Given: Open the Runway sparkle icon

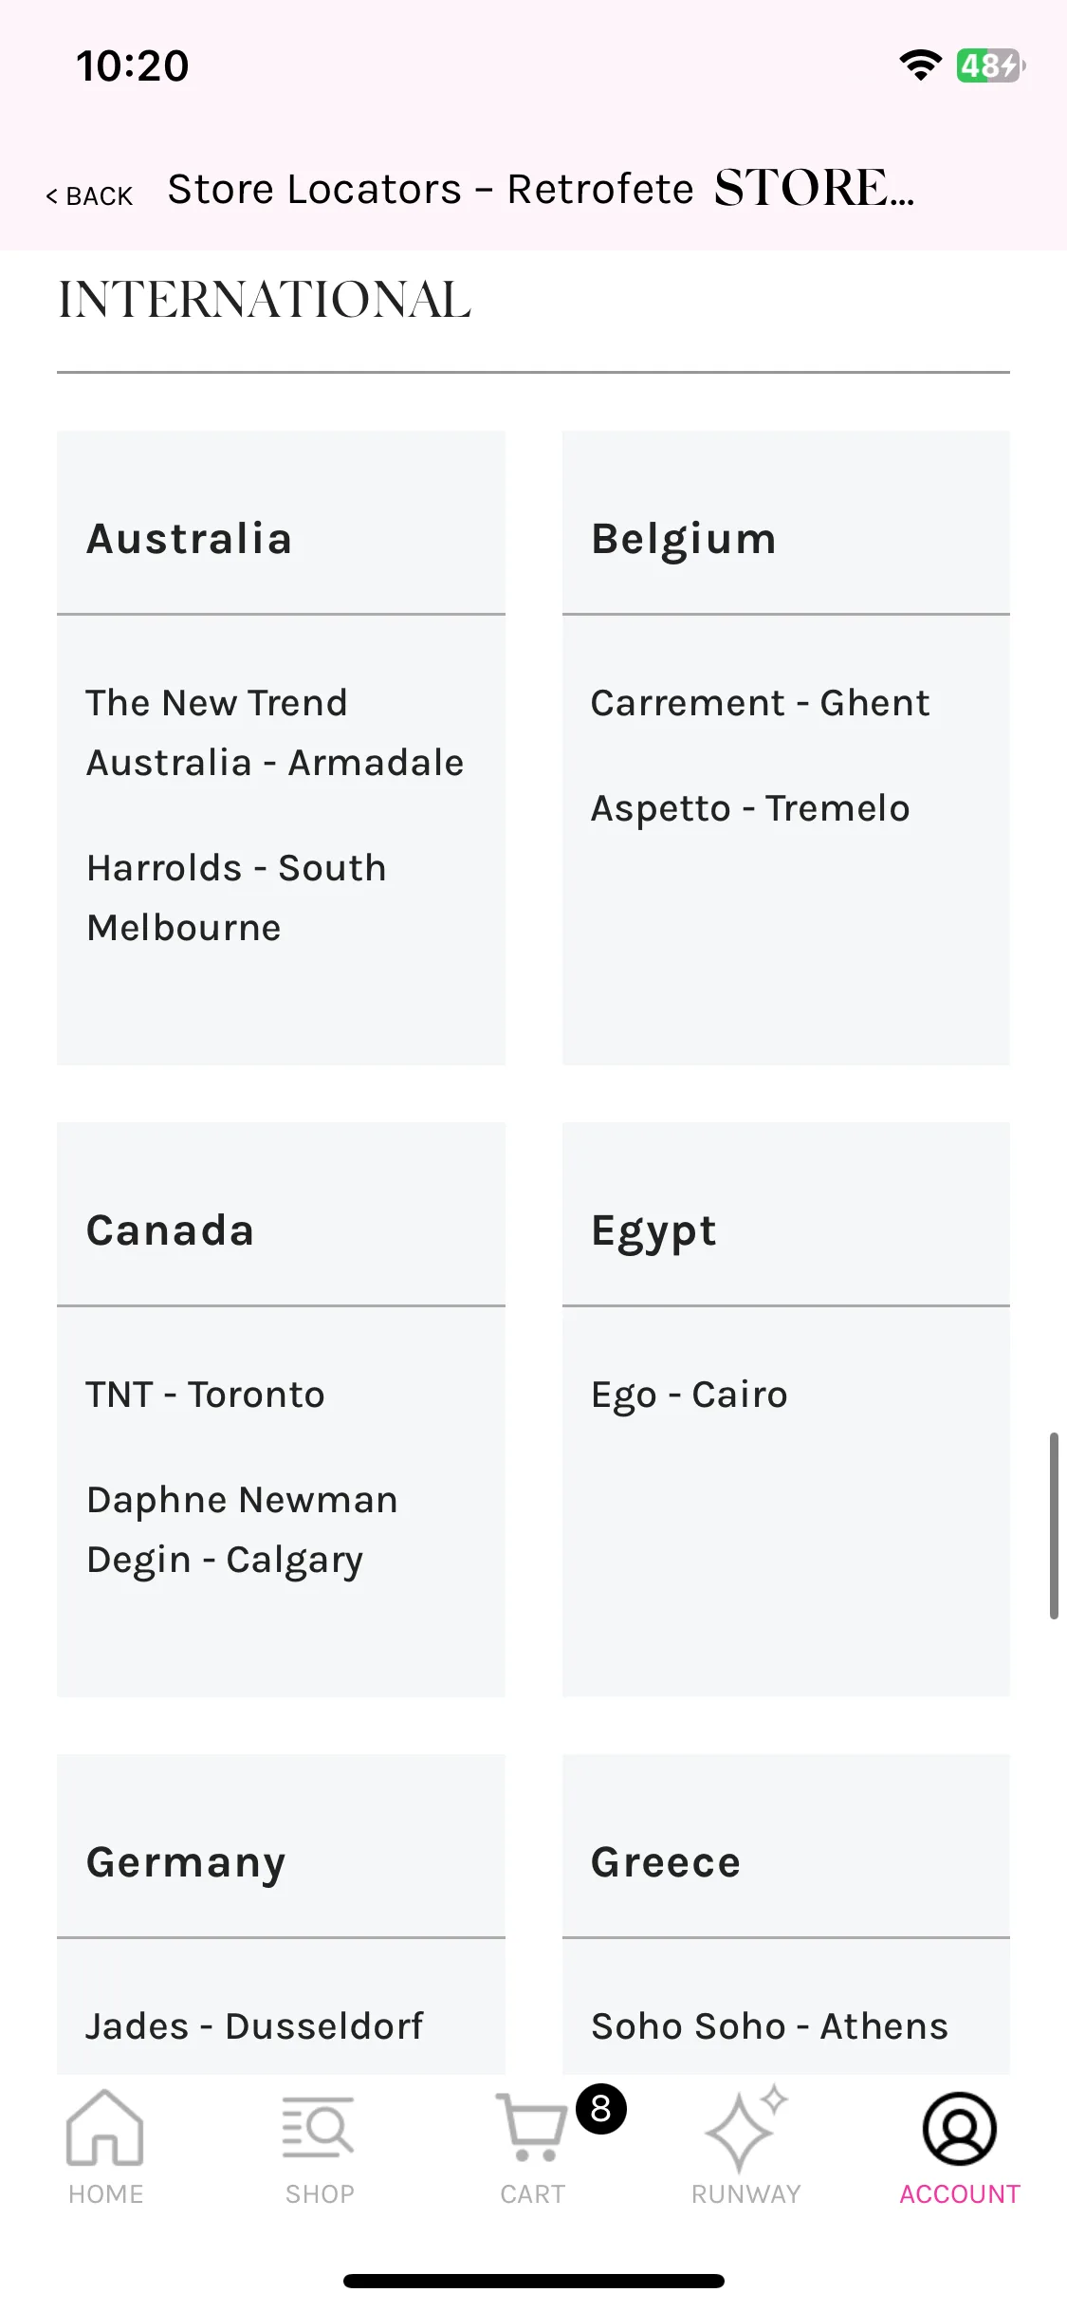Looking at the screenshot, I should click(745, 2128).
